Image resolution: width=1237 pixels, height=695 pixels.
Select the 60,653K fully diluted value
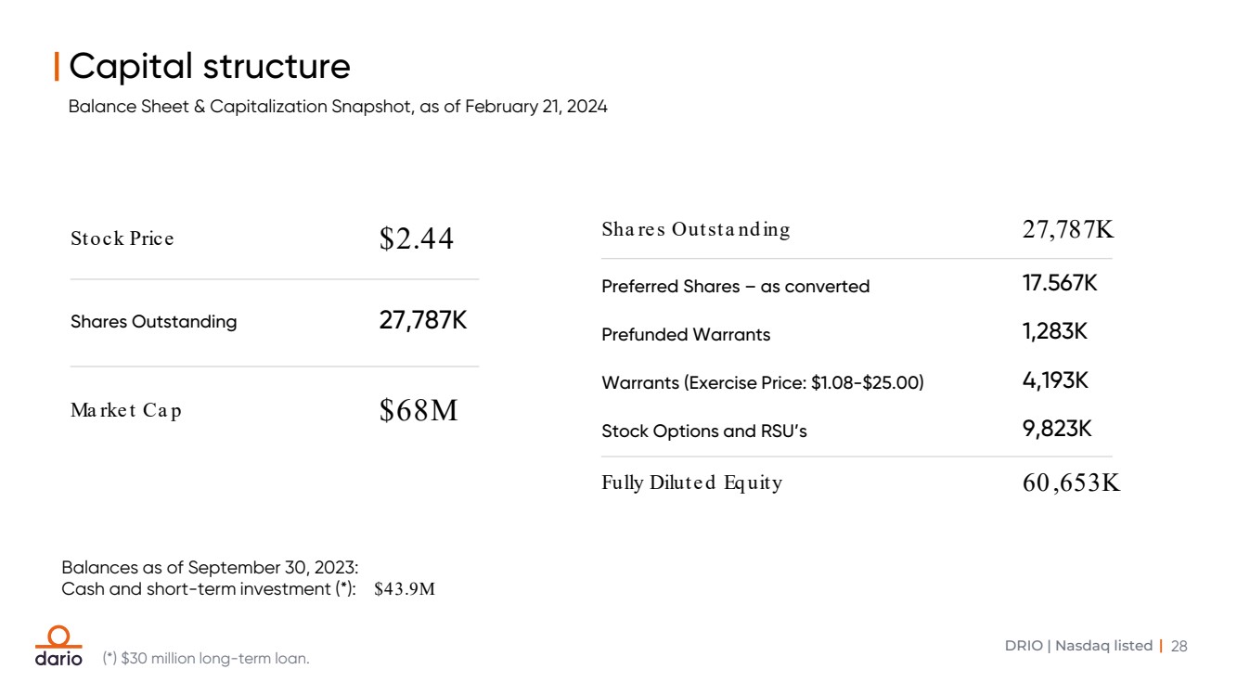point(1071,483)
